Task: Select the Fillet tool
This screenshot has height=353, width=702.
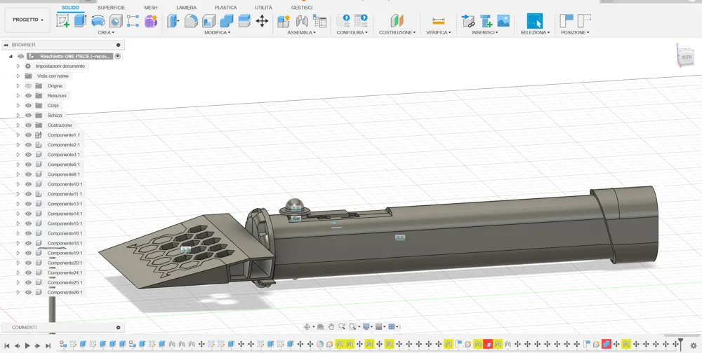Action: point(191,20)
